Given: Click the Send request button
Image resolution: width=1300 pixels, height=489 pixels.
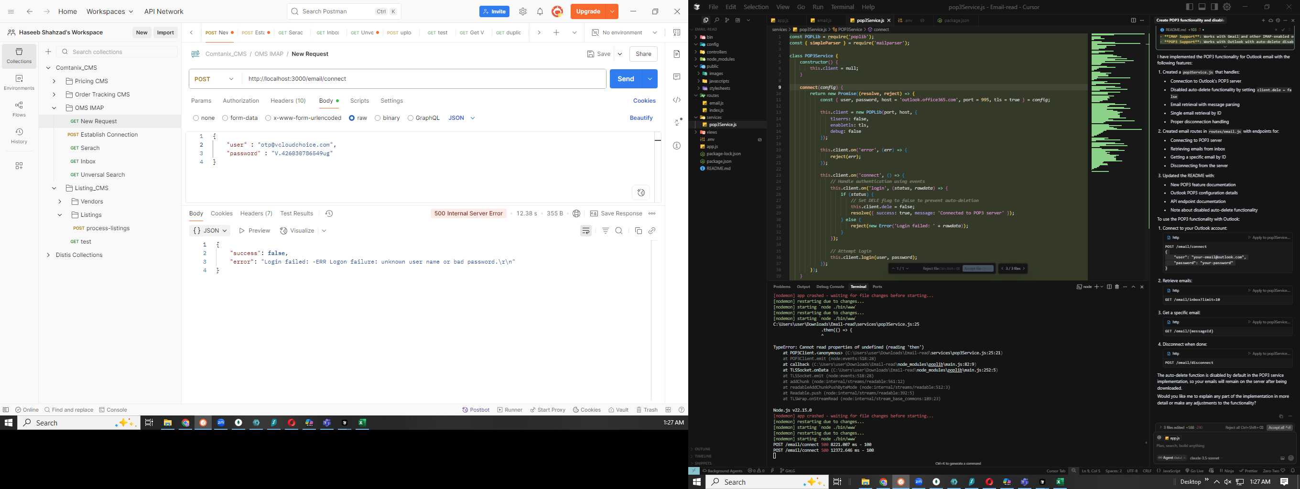Looking at the screenshot, I should coord(626,79).
